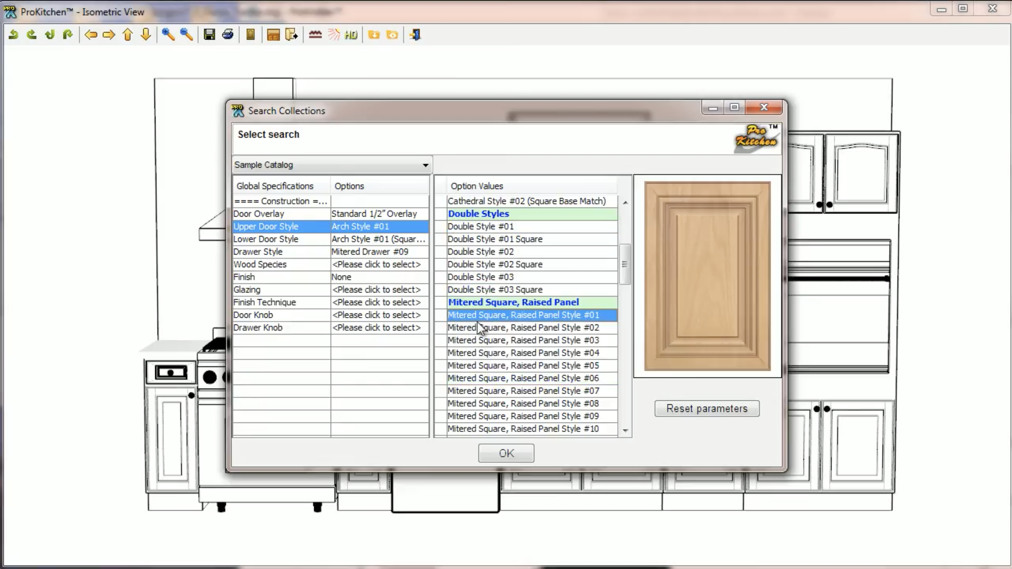Open the door style selector icon

click(x=251, y=35)
